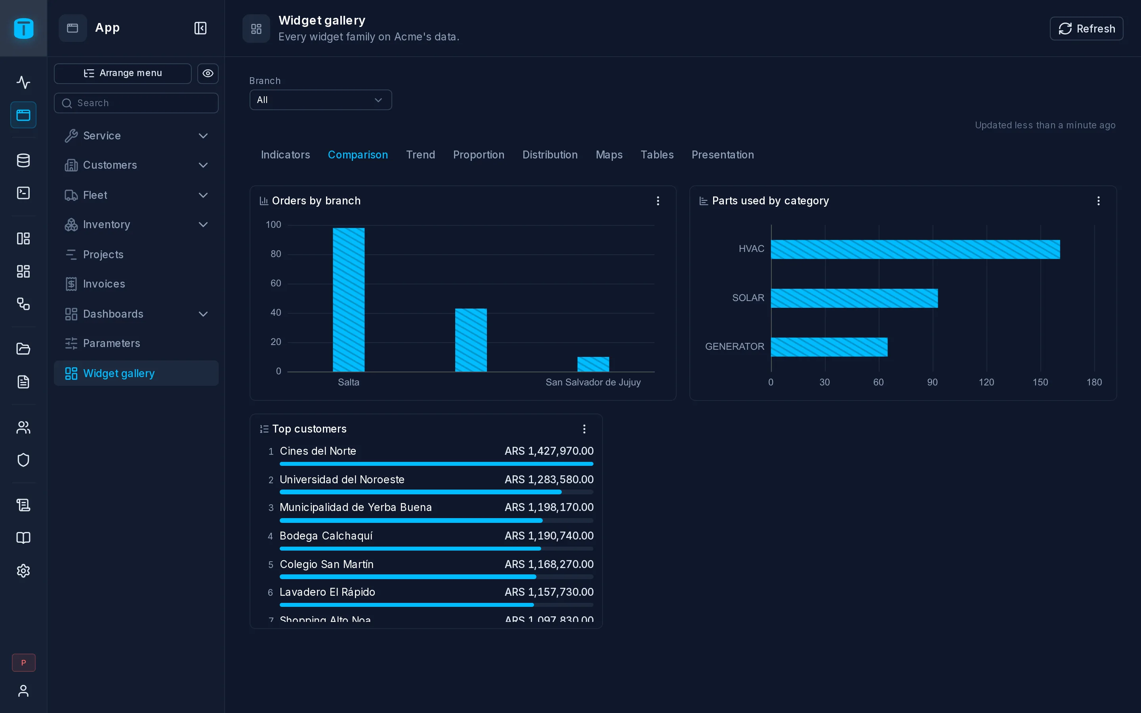The image size is (1141, 713).
Task: Switch to the Trend tab
Action: point(420,154)
